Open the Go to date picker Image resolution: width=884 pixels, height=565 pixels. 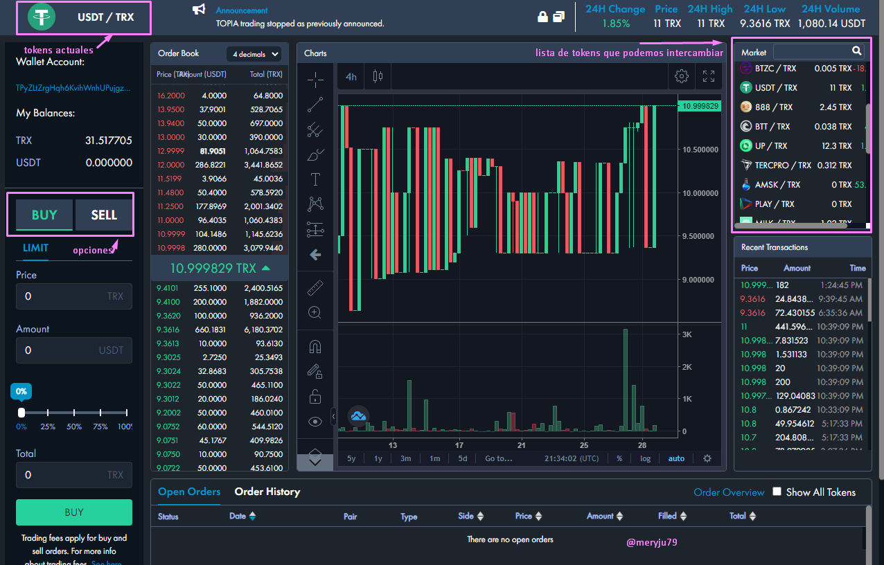[x=499, y=458]
